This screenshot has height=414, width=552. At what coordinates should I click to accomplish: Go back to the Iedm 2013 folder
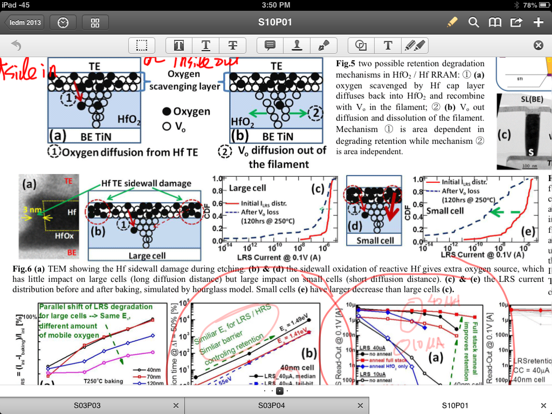pyautogui.click(x=25, y=22)
